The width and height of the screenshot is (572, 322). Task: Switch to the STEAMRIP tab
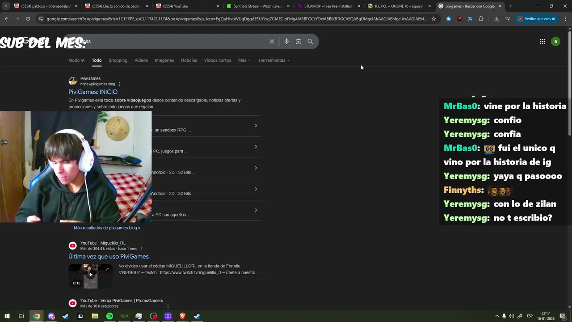(329, 6)
